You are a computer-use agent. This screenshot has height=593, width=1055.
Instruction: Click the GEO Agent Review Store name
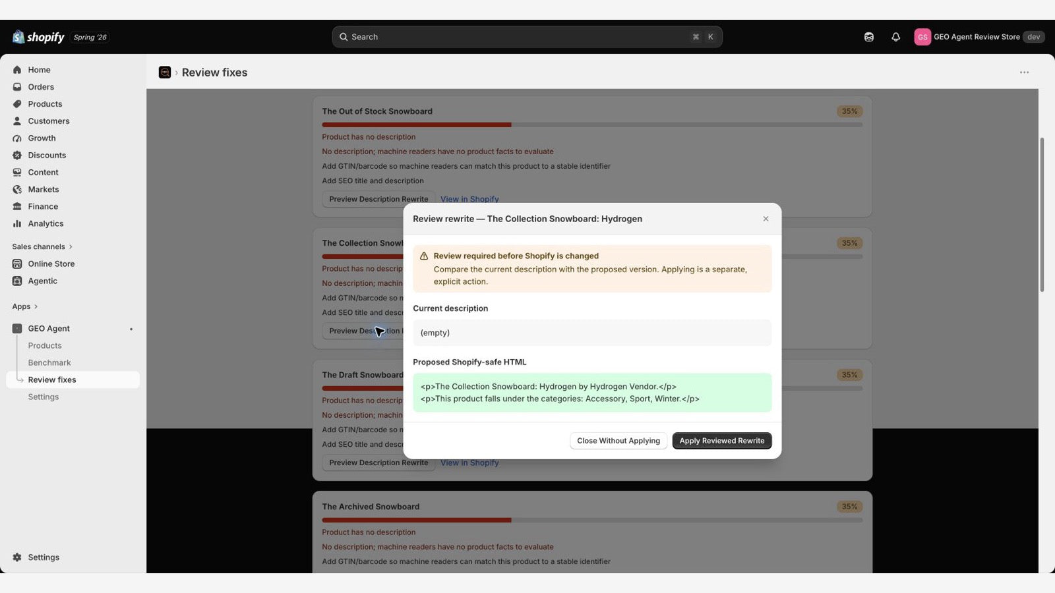point(977,37)
